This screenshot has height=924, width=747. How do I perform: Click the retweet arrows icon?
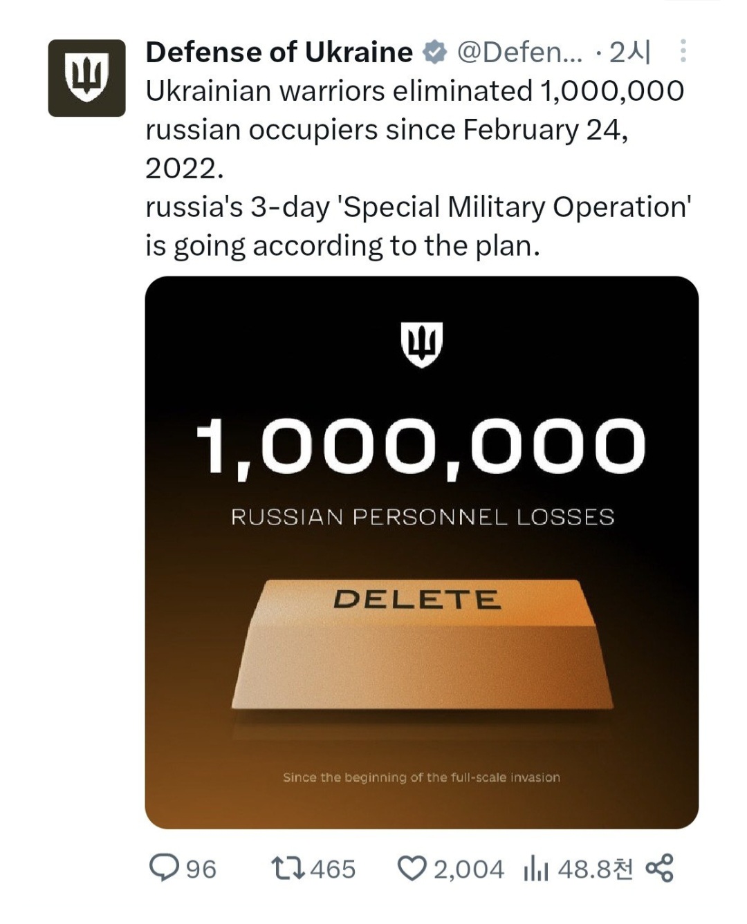pyautogui.click(x=288, y=868)
